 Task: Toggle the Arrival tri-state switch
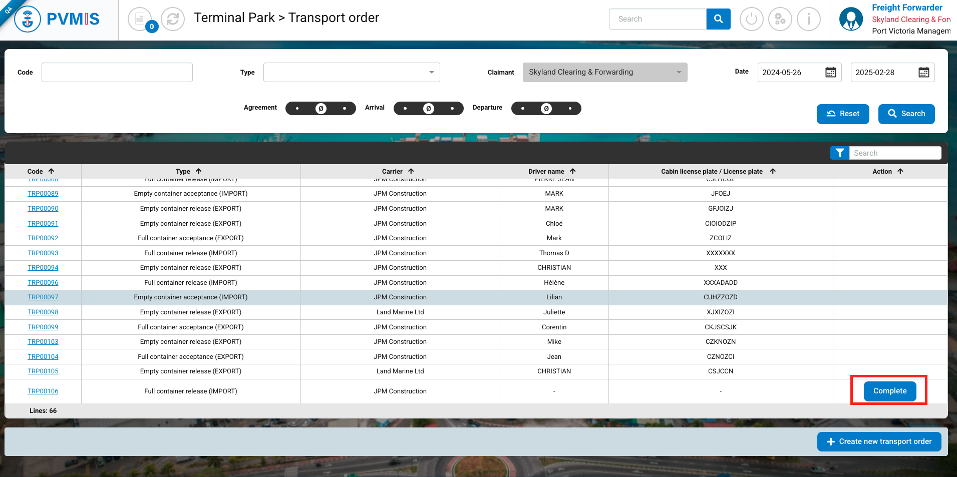[x=429, y=109]
